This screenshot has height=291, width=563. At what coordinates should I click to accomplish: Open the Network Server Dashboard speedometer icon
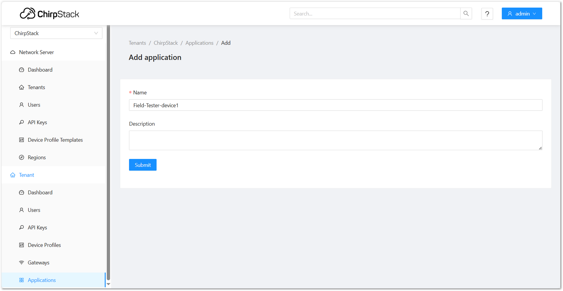(21, 70)
